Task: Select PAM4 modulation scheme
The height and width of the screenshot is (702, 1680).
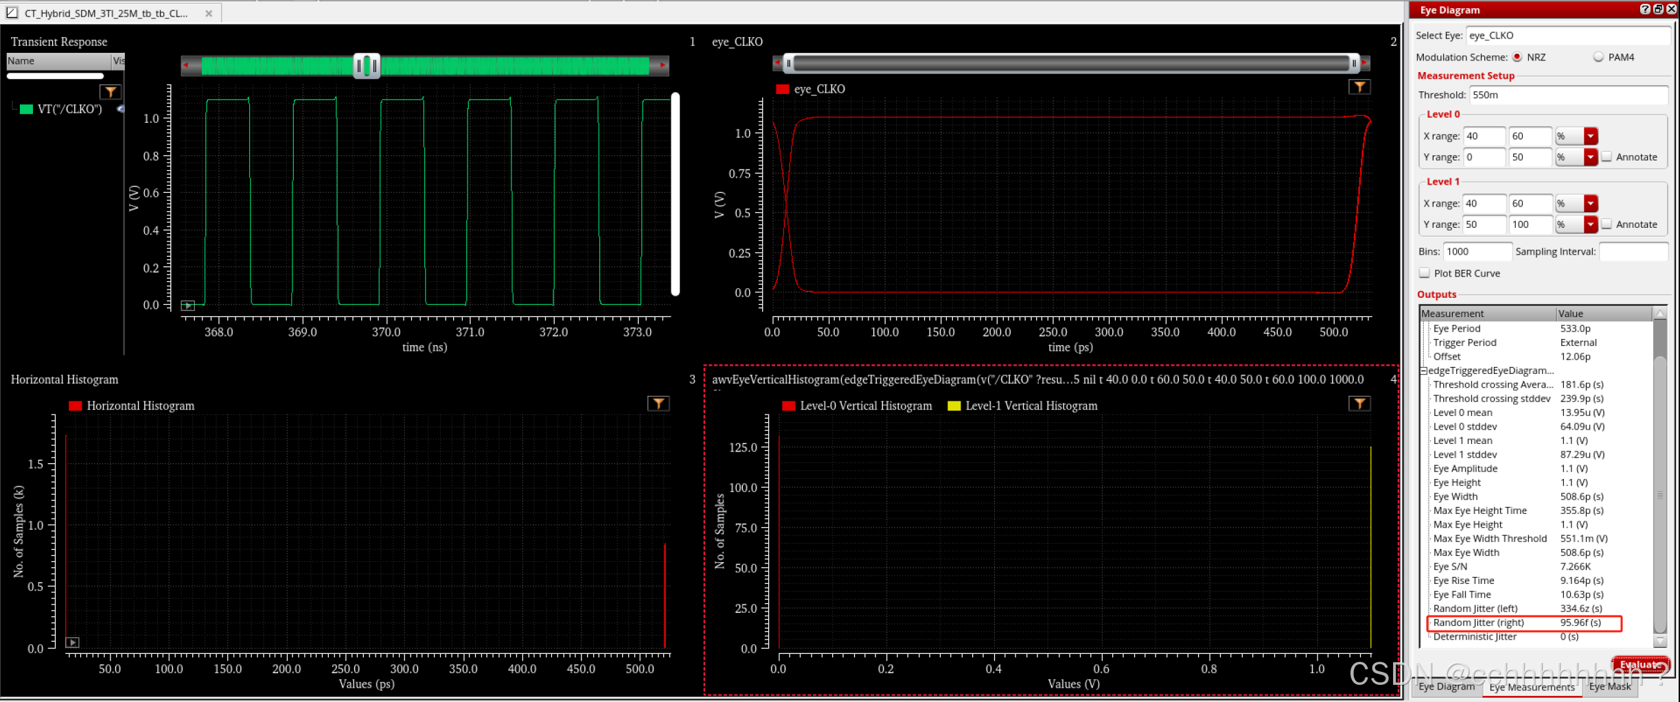Action: [x=1598, y=57]
